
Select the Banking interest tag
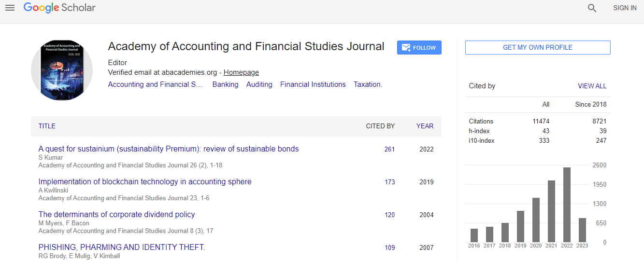click(225, 84)
